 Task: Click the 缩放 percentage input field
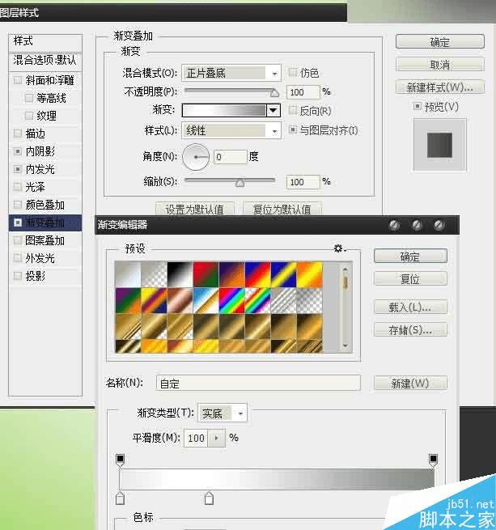pos(303,182)
